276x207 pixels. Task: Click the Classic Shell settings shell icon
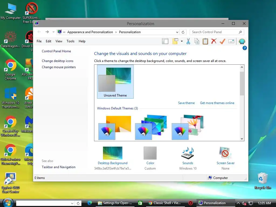coord(242,41)
